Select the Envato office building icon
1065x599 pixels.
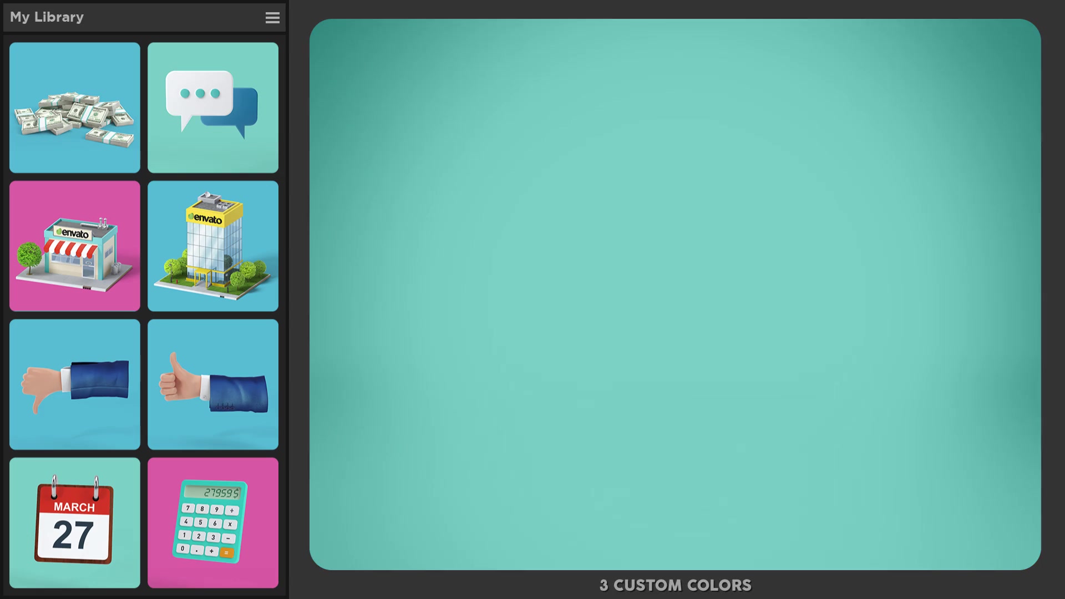click(212, 246)
